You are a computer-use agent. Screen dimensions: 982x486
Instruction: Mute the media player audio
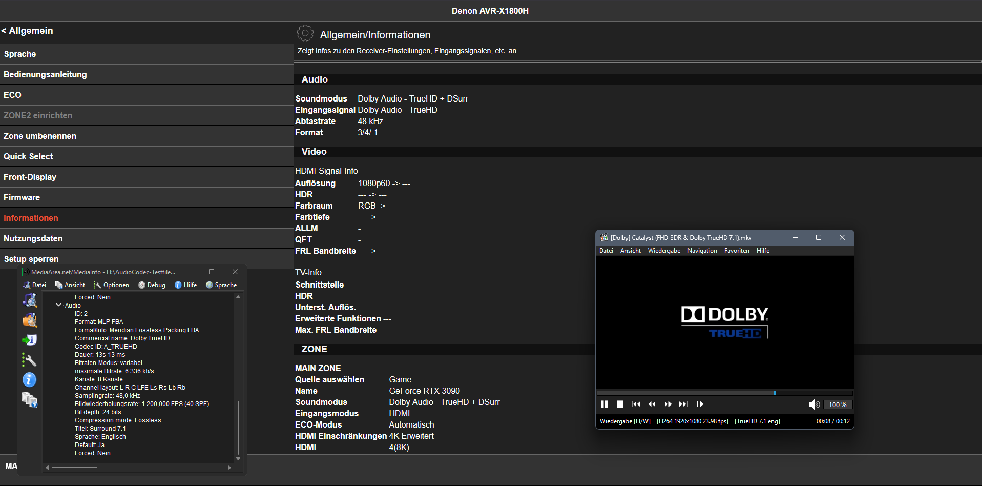814,404
